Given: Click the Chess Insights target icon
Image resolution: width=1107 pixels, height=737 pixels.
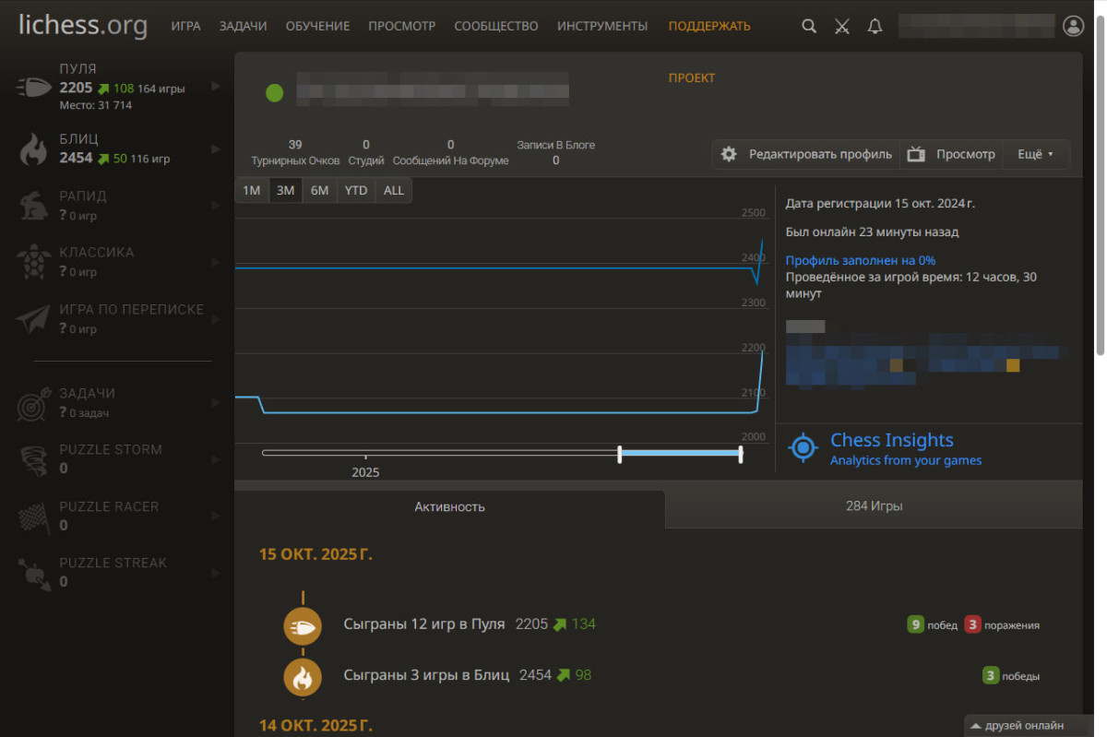Looking at the screenshot, I should tap(803, 448).
